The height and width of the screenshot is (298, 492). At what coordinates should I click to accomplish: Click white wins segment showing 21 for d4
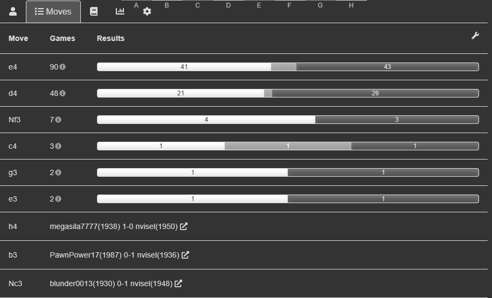pos(181,93)
